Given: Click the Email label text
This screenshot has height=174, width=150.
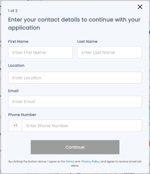Looking at the screenshot, I should pos(13,91).
